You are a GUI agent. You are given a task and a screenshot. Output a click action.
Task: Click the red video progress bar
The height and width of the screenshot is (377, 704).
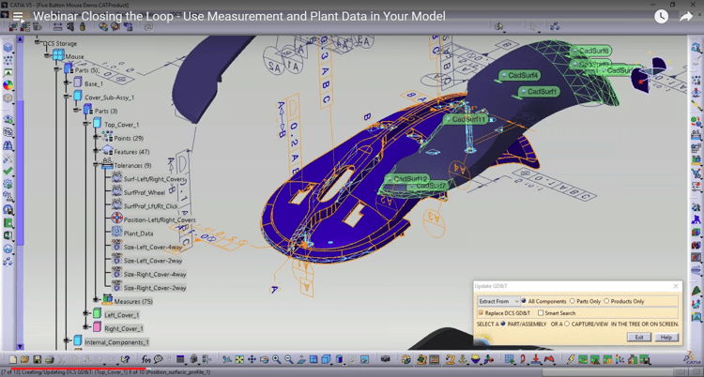pyautogui.click(x=79, y=369)
